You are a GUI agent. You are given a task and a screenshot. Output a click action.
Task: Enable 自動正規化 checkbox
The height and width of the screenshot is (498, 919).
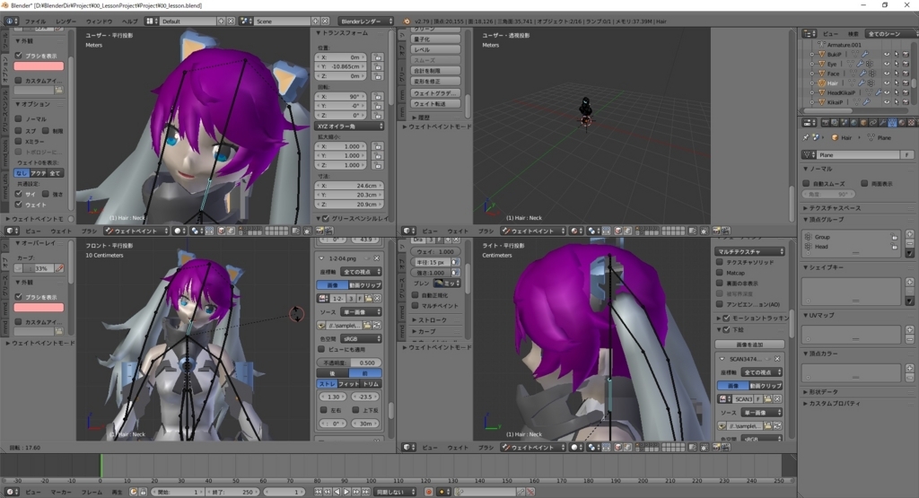416,294
